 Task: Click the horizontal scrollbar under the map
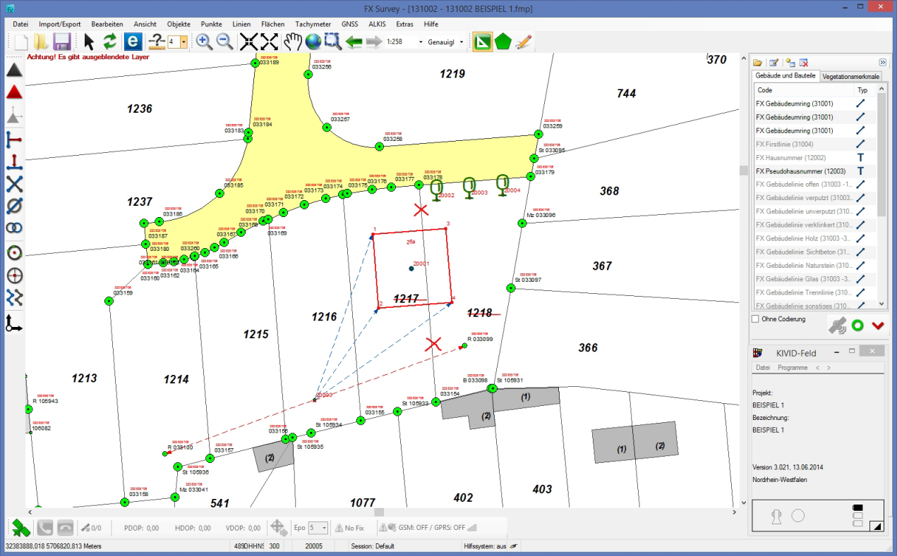click(379, 512)
